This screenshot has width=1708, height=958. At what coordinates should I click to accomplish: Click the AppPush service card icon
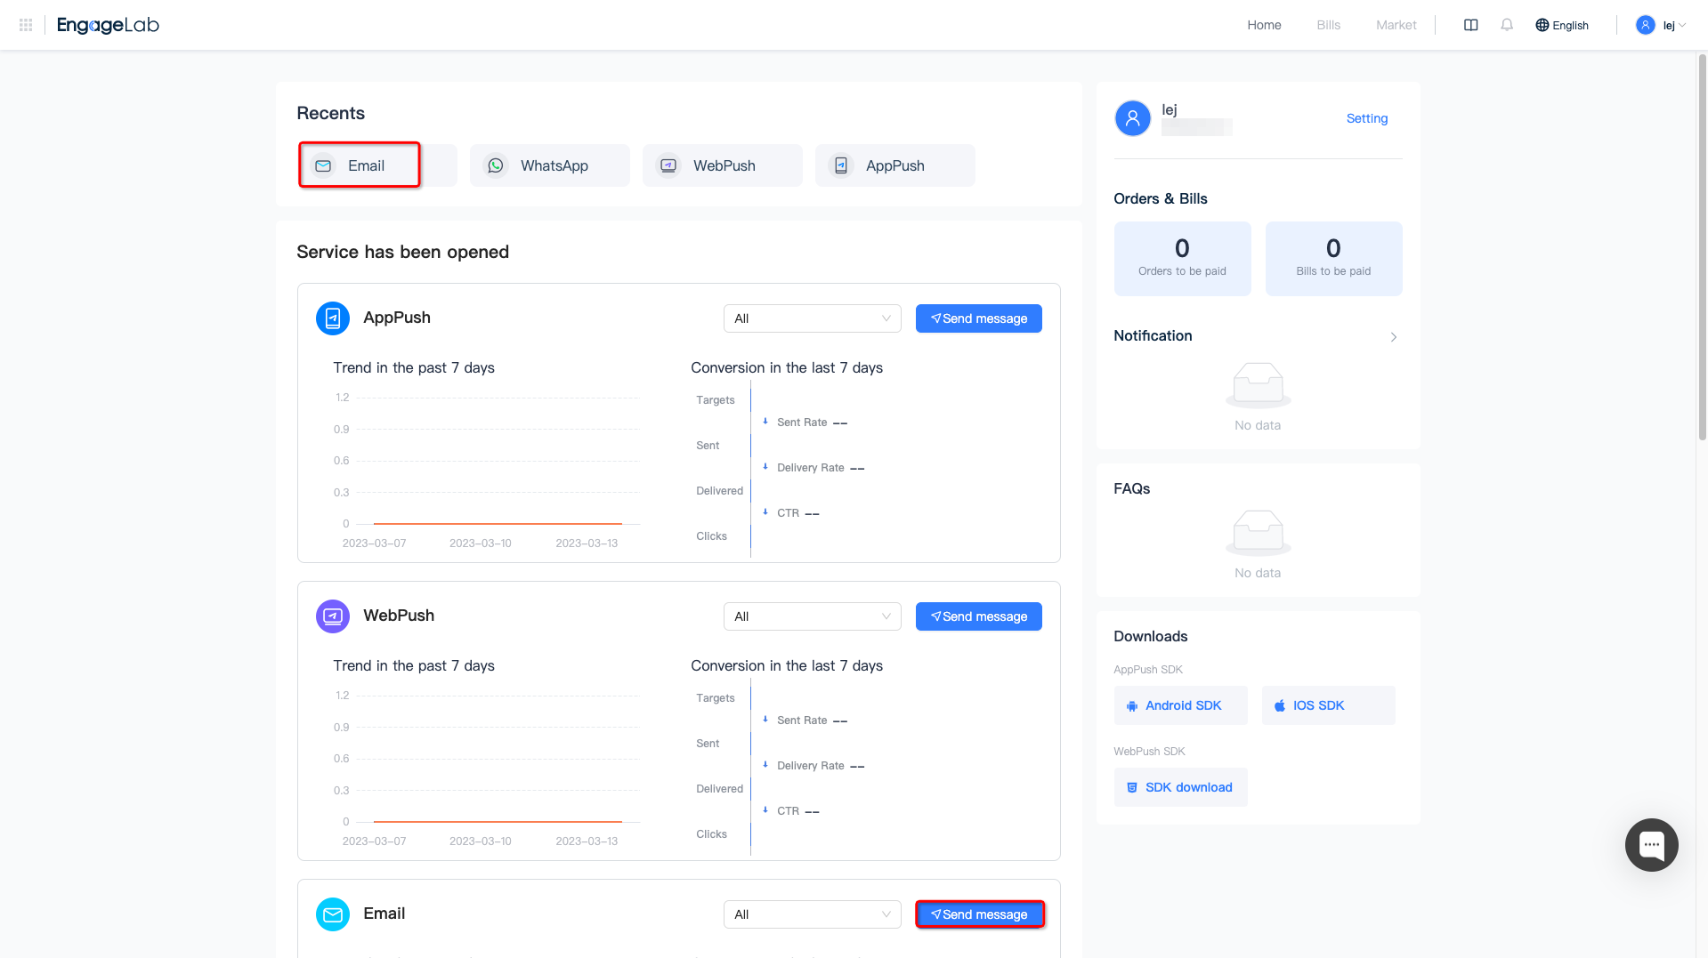(333, 318)
